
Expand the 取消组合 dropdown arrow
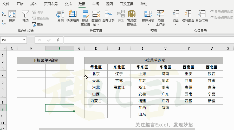click(x=188, y=24)
